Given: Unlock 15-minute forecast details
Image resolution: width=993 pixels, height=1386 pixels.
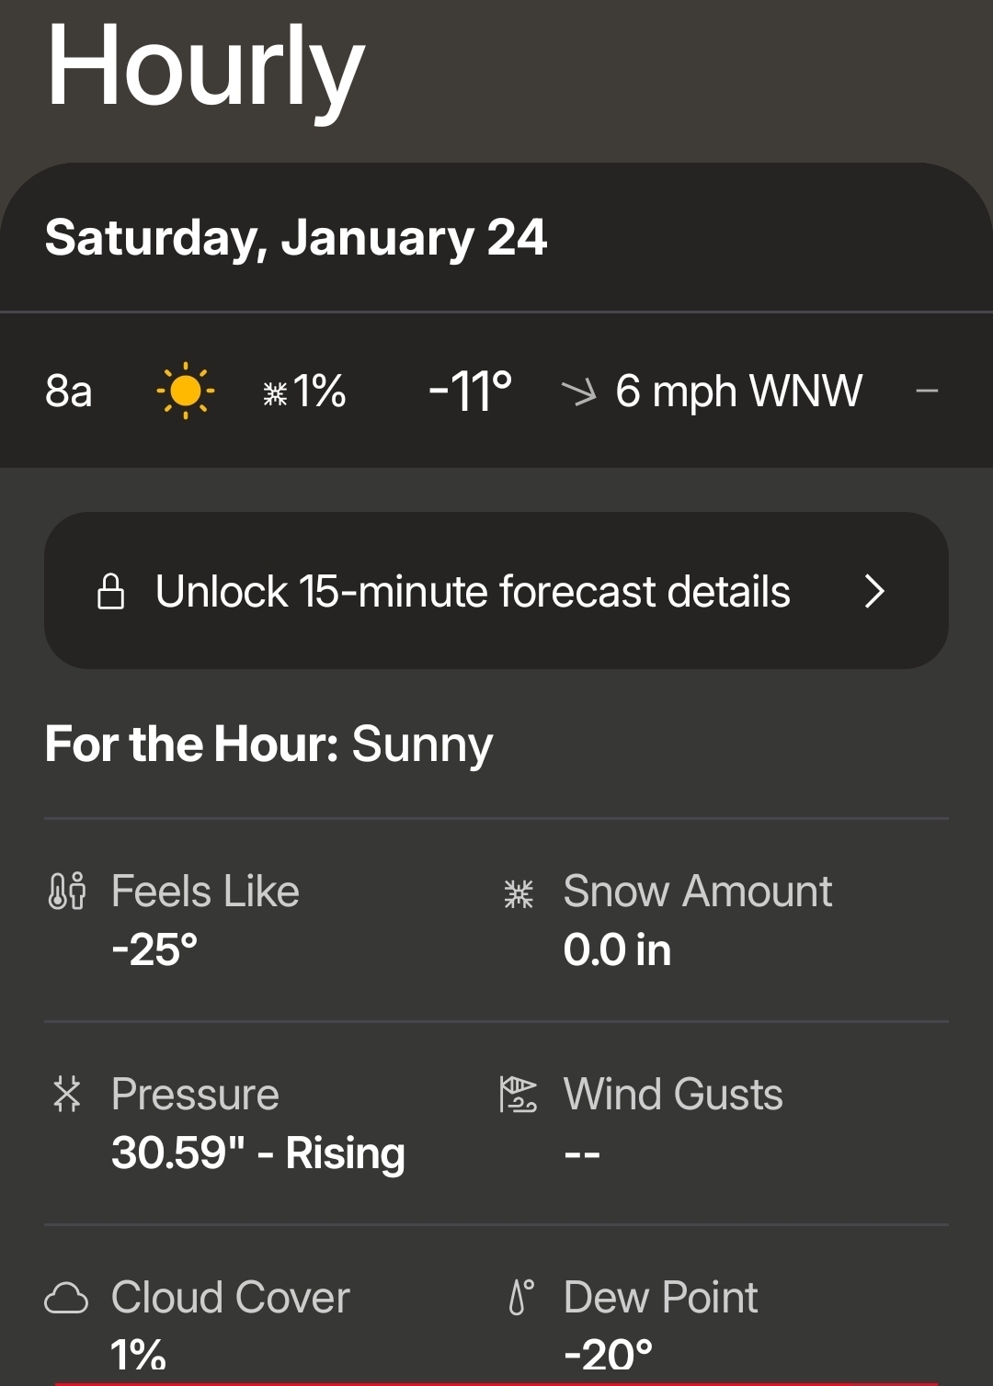Looking at the screenshot, I should [x=473, y=591].
